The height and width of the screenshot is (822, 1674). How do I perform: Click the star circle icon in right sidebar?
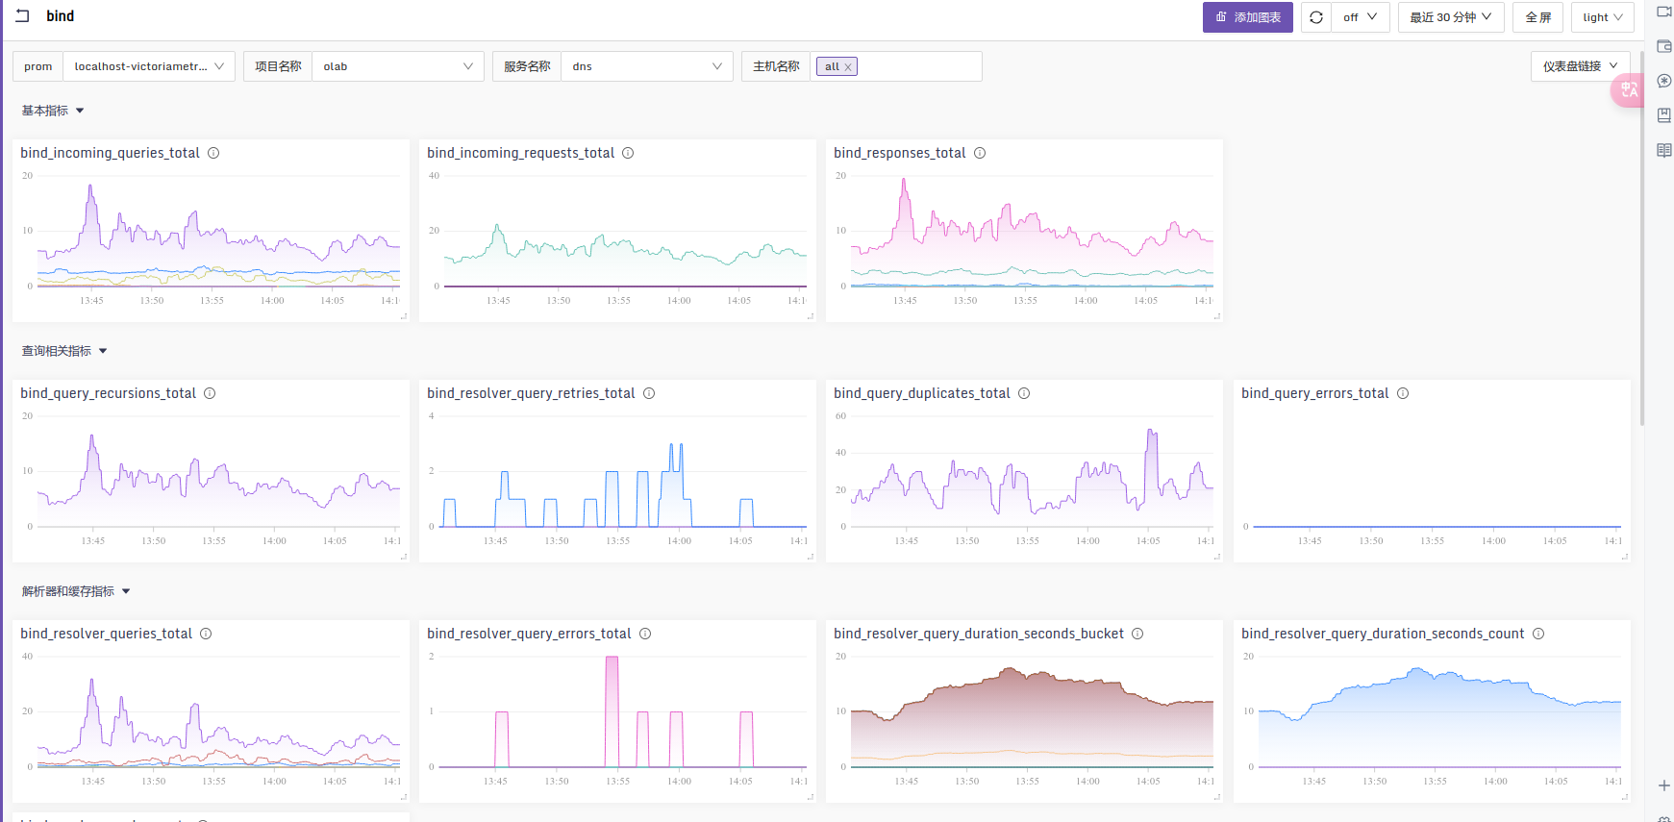[x=1664, y=81]
